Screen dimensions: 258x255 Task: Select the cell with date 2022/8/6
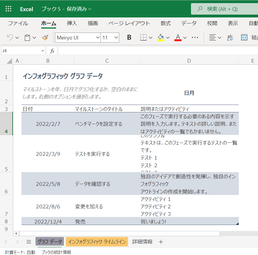click(x=48, y=206)
